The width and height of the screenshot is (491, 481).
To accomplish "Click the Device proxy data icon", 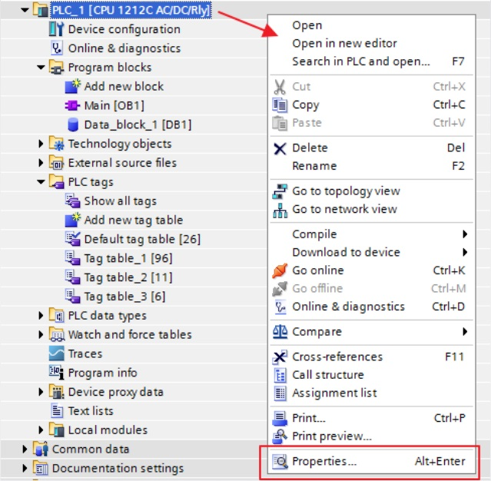I will [x=57, y=392].
